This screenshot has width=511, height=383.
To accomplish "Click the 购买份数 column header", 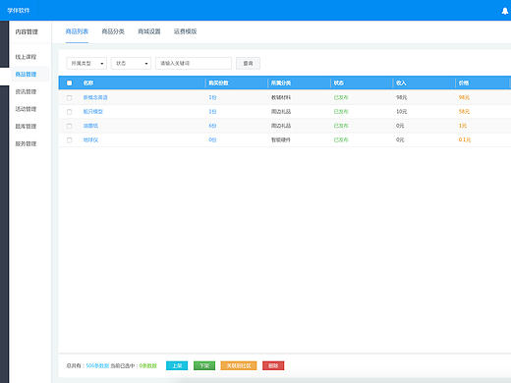I will (218, 82).
